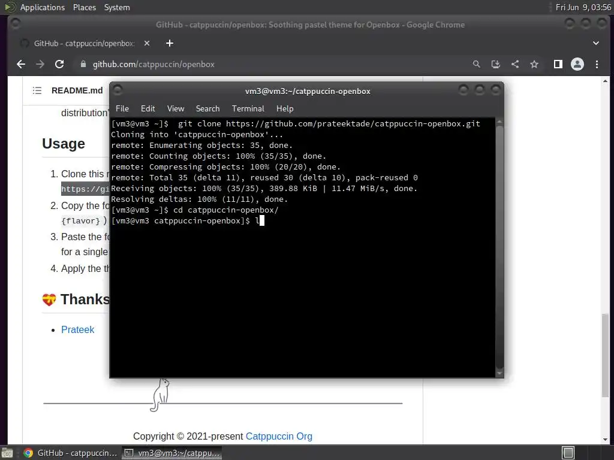Open the Terminal menu
Image resolution: width=614 pixels, height=460 pixels.
click(x=248, y=108)
